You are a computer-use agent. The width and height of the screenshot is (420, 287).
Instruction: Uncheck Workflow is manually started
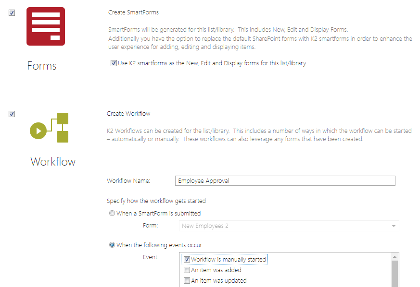pyautogui.click(x=187, y=260)
